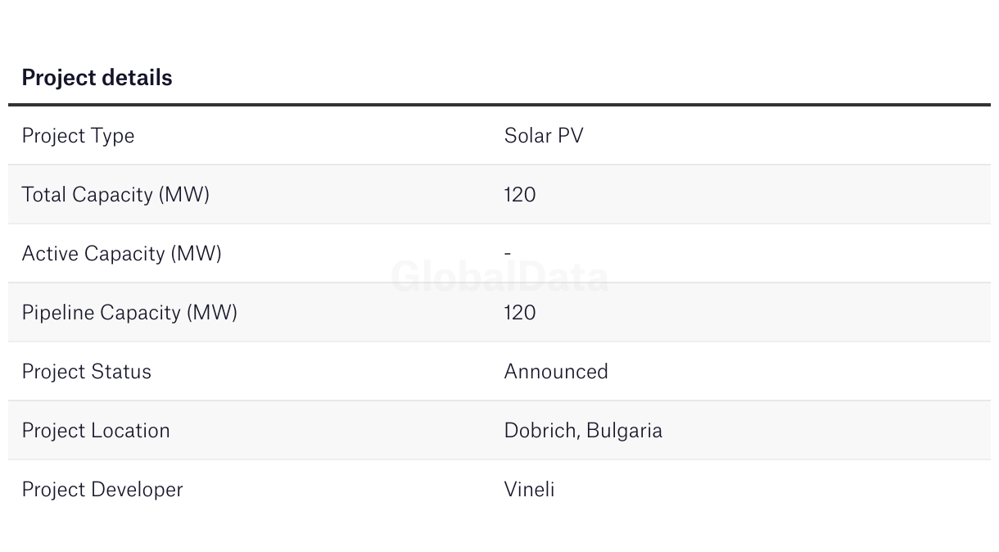Viewport: 999px width, 552px height.
Task: Select the Pipeline Capacity (MW) label
Action: point(129,313)
